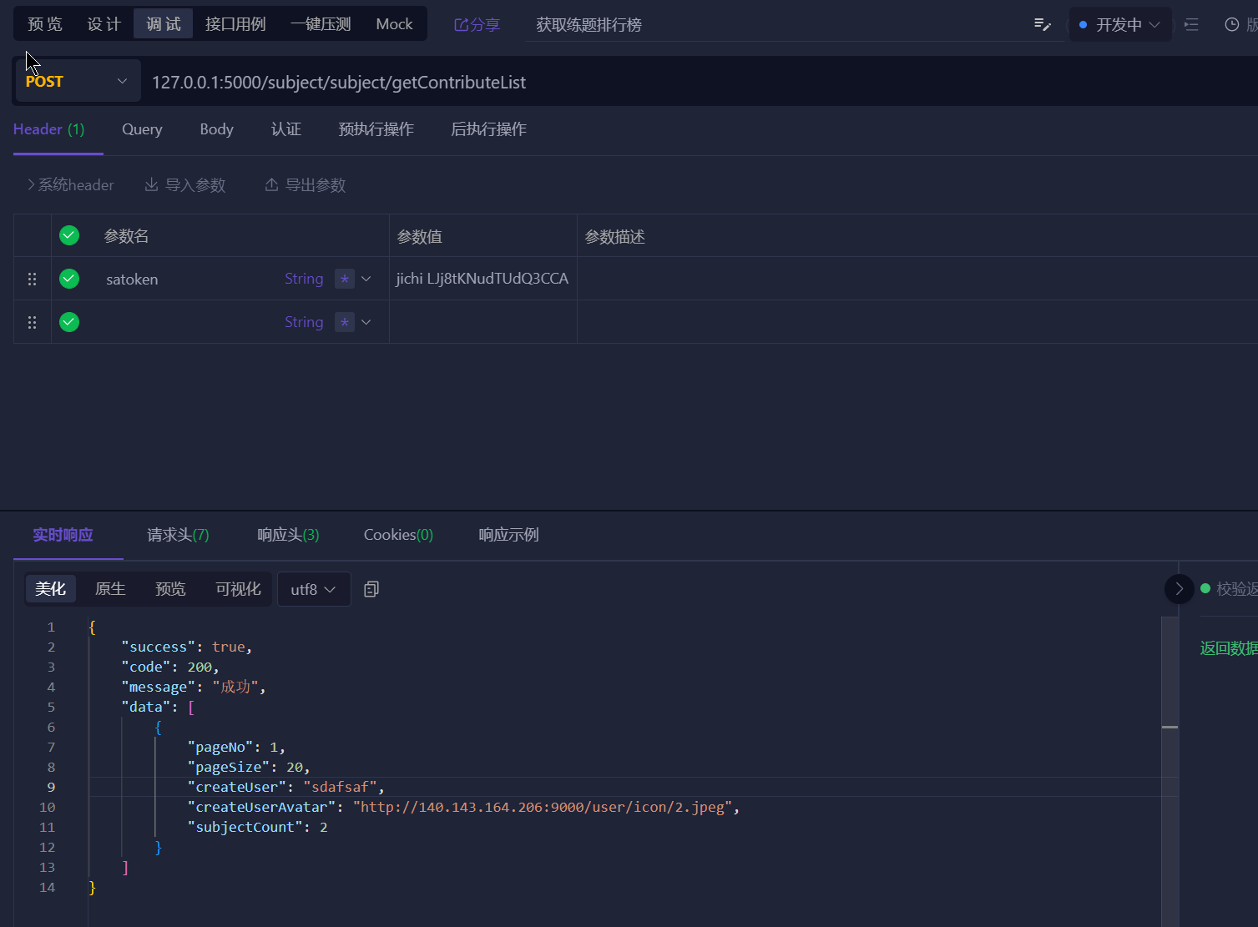Click the satoken parameter description cell
The image size is (1258, 927).
[917, 279]
